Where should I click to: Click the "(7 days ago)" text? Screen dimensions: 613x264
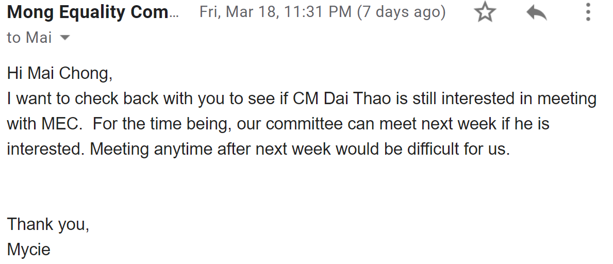(401, 12)
